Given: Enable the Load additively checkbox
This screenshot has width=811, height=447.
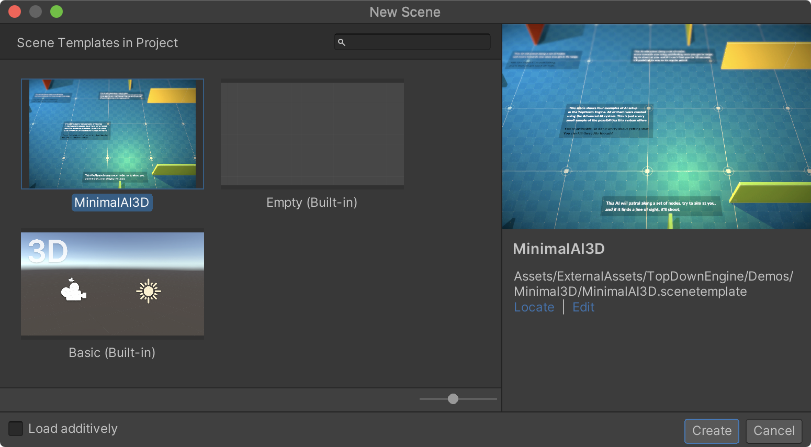Looking at the screenshot, I should pyautogui.click(x=16, y=429).
